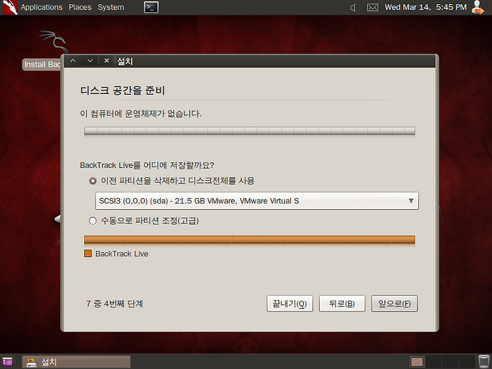Click the BackTrack Live legend label

point(122,254)
